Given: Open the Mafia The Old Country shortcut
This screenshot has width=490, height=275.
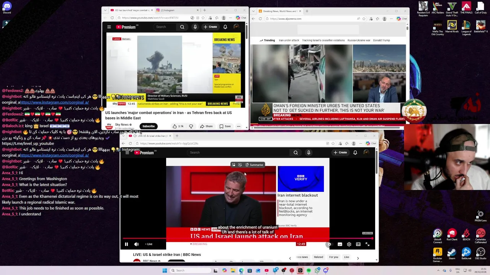Looking at the screenshot, I should 438,28.
